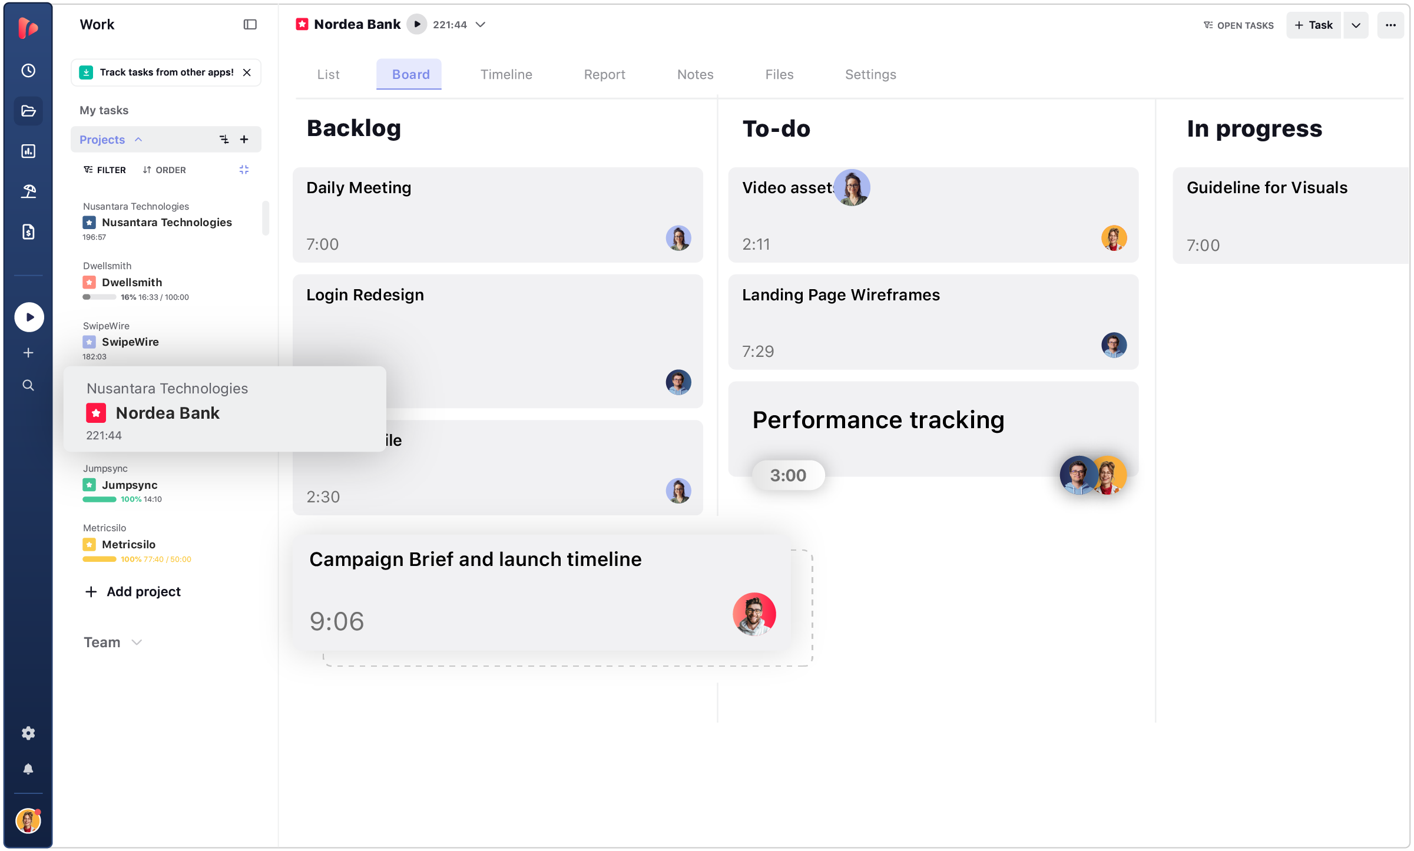Click the search magnifier icon in sidebar
1414x851 pixels.
[x=28, y=385]
